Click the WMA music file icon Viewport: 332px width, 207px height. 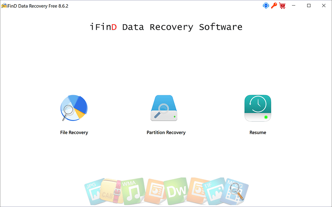pyautogui.click(x=132, y=191)
